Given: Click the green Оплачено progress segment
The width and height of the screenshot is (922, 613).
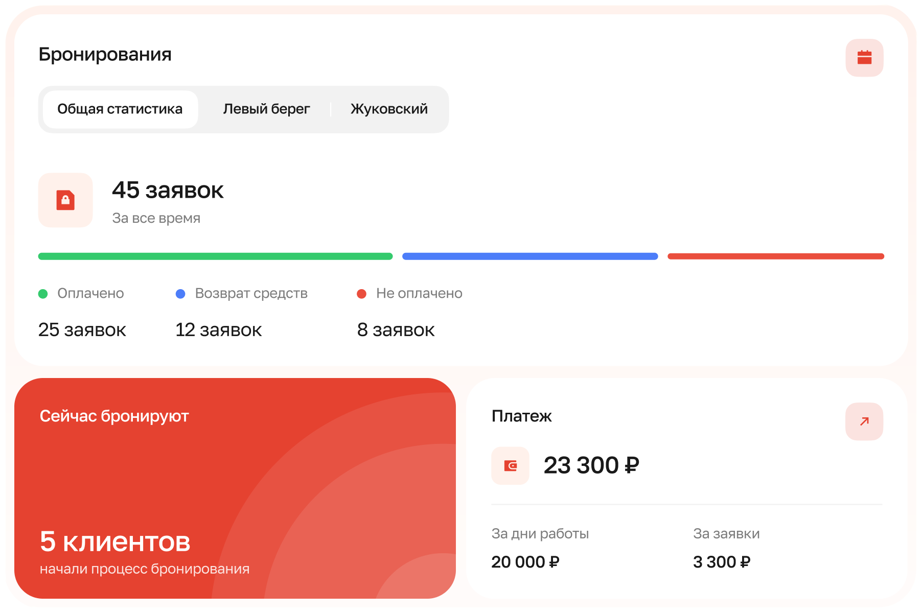Looking at the screenshot, I should [215, 256].
